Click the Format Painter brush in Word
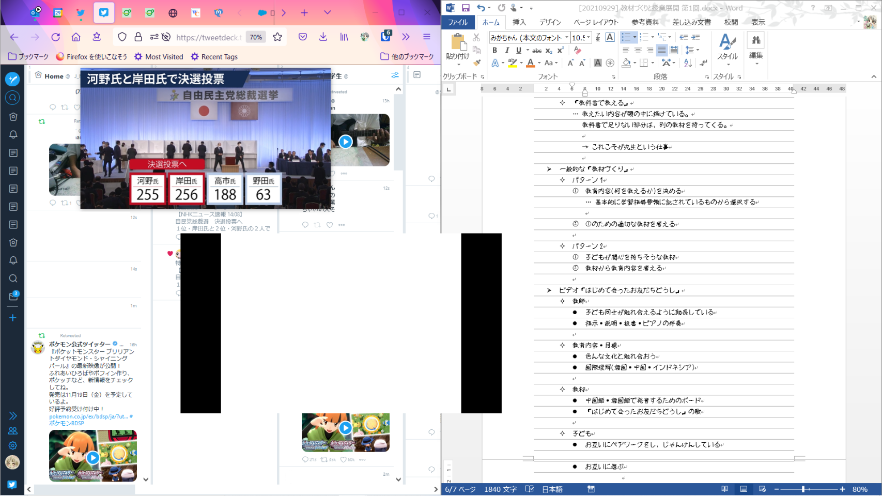Screen dimensions: 882x496 (477, 63)
